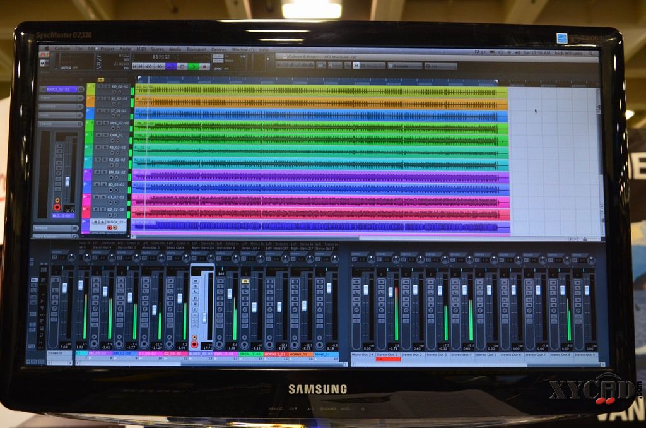This screenshot has height=428, width=646.
Task: Click the Stereo In mixer channel fader handle
Action: click(65, 288)
